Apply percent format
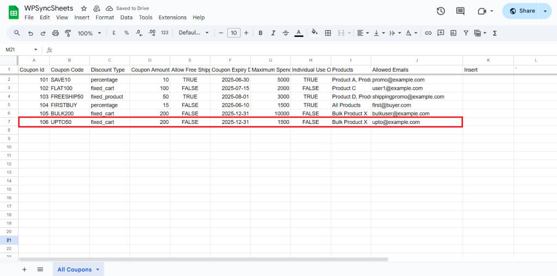 pos(126,33)
